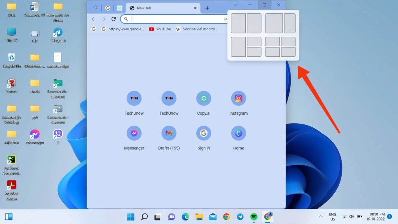The width and height of the screenshot is (398, 224).
Task: Select the This PC desktop icon
Action: [11, 35]
